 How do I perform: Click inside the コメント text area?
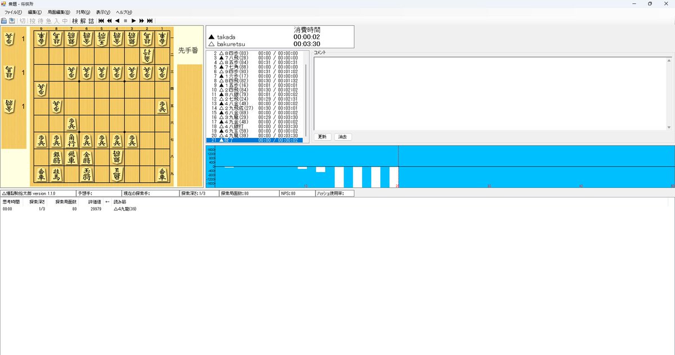click(x=490, y=93)
